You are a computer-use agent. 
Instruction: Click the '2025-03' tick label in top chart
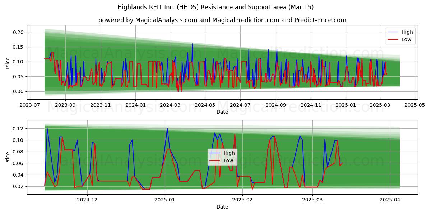pyautogui.click(x=380, y=105)
